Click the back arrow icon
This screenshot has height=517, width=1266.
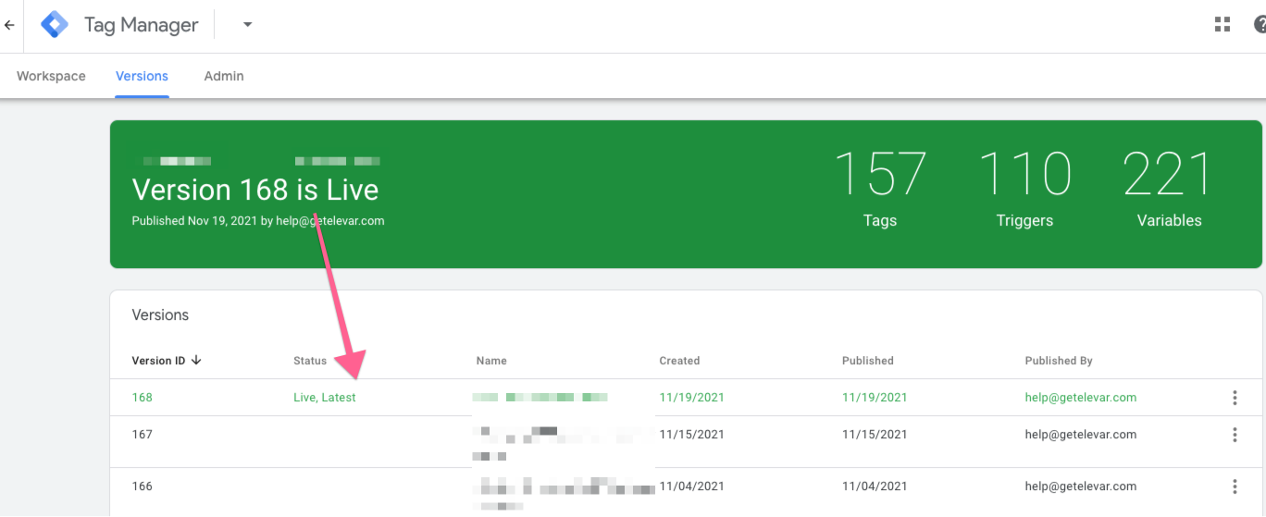pos(9,26)
